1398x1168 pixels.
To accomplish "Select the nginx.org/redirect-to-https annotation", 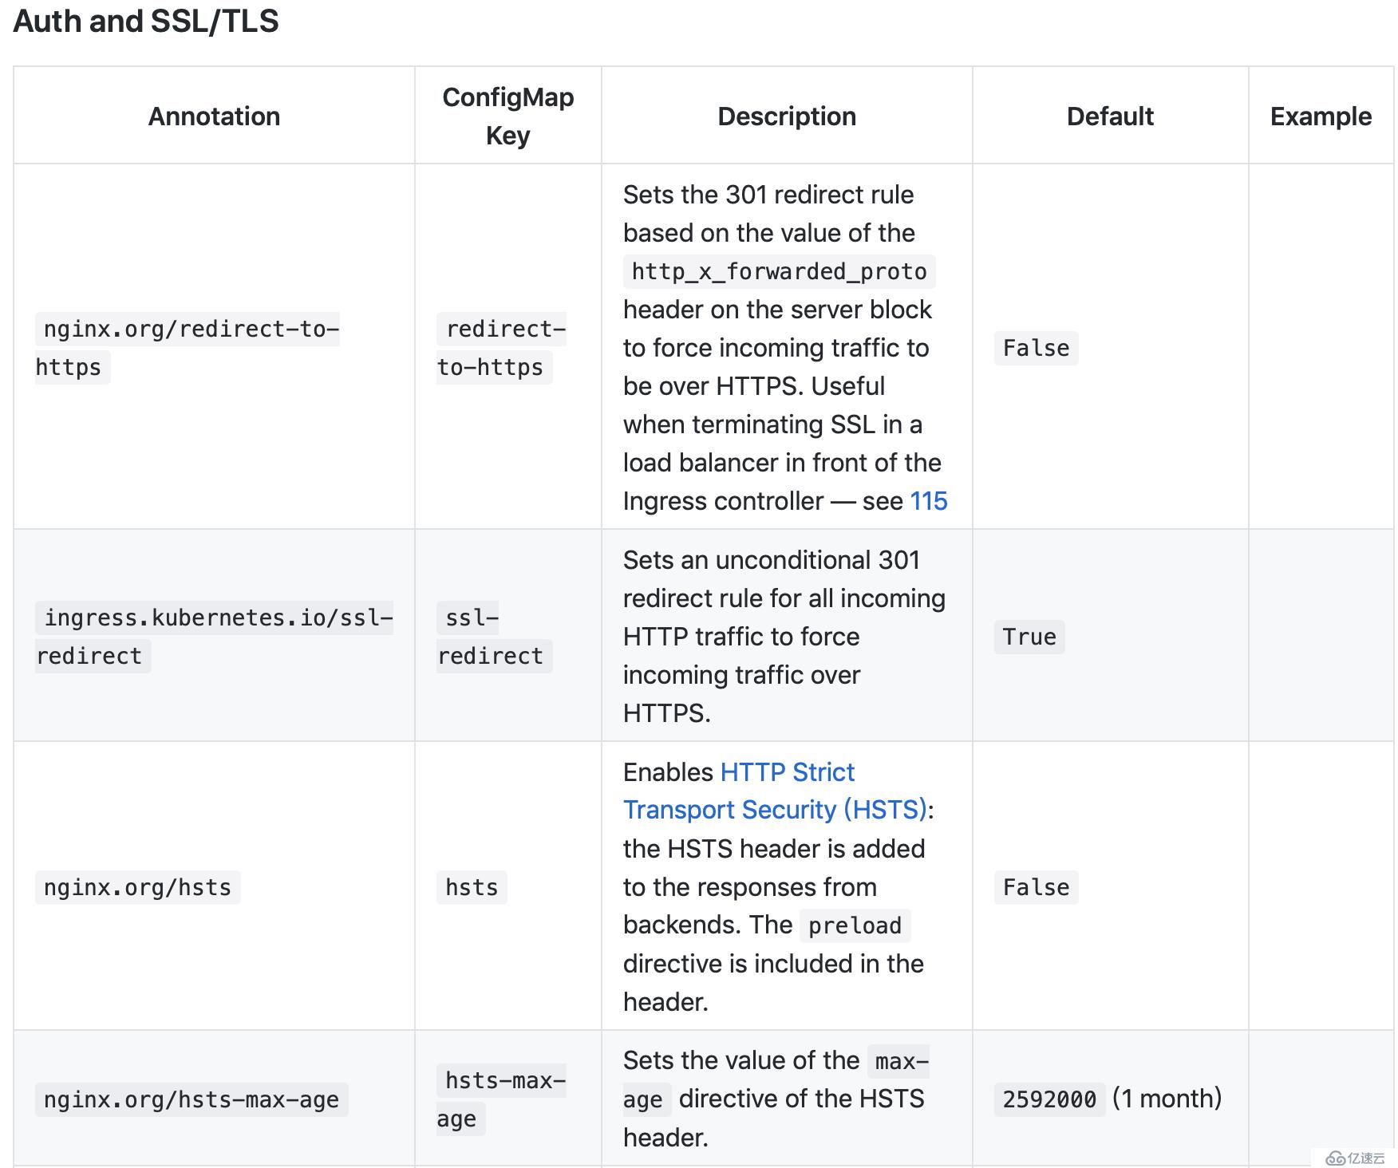I will click(188, 348).
